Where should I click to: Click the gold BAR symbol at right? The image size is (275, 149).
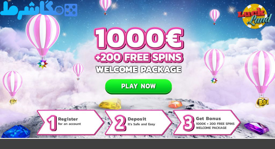(x=262, y=102)
